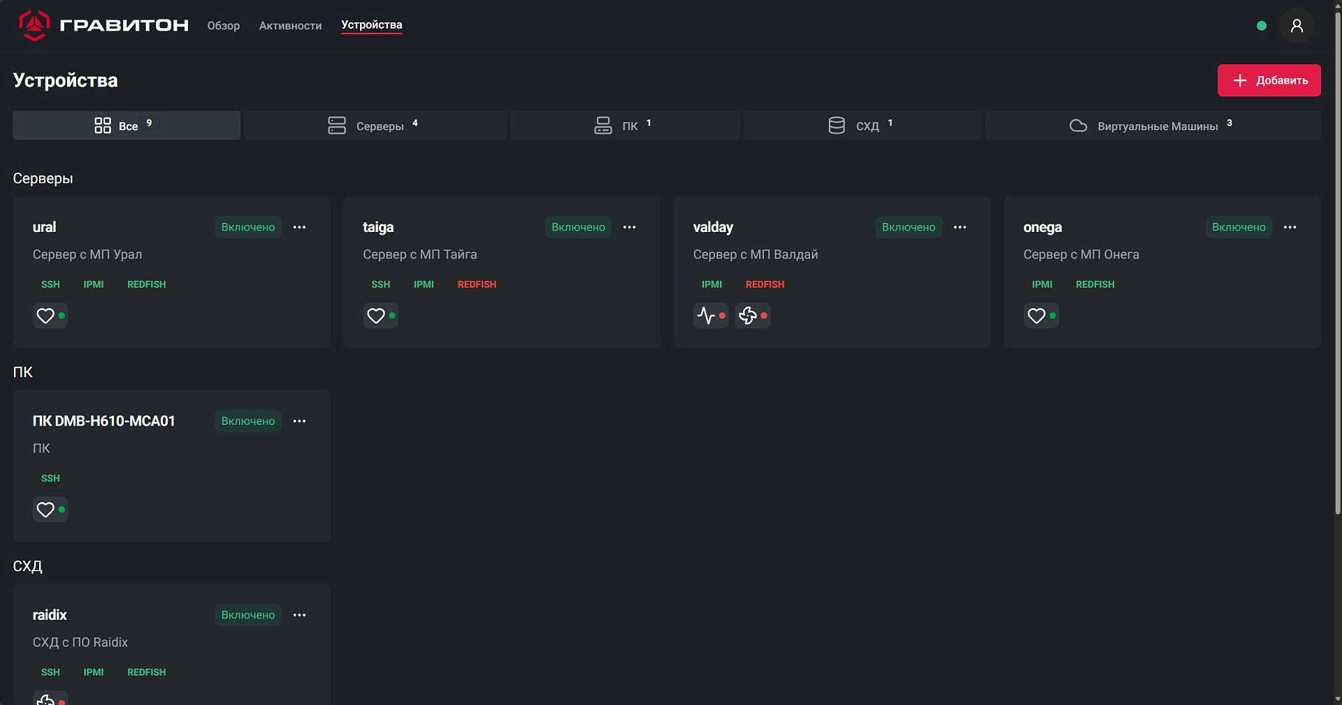Screen dimensions: 1342x705
Task: Click the page vertical scrollbar
Action: pyautogui.click(x=1337, y=279)
